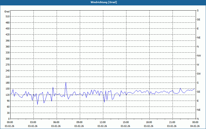Select the S compass label on the 180 gridline

pyautogui.click(x=198, y=83)
